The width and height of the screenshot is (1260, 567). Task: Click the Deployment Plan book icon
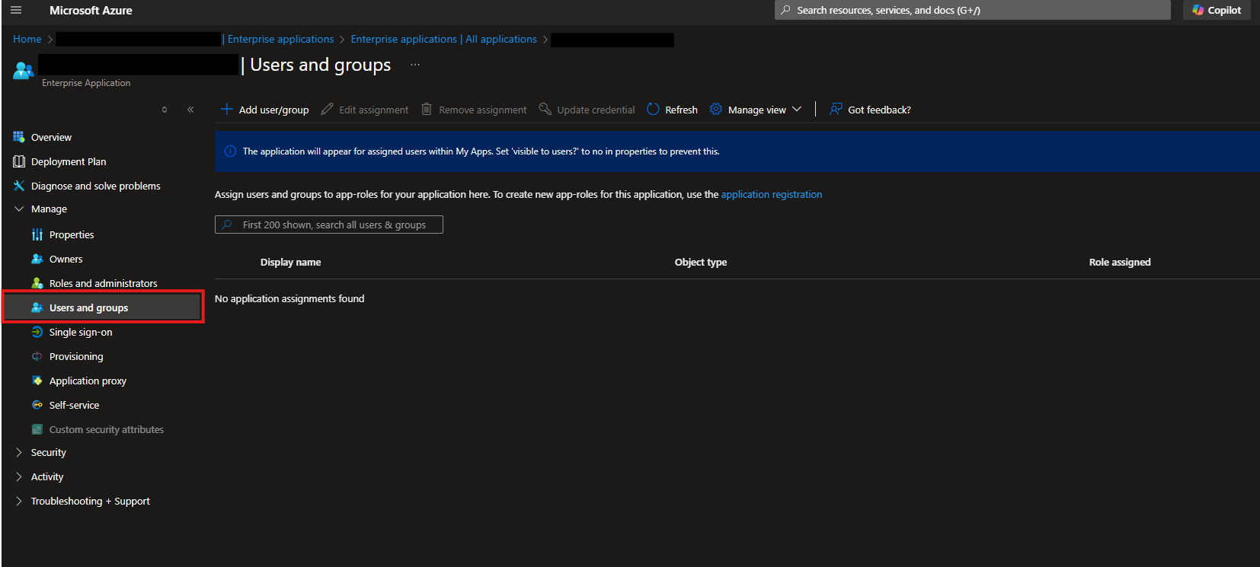tap(19, 161)
